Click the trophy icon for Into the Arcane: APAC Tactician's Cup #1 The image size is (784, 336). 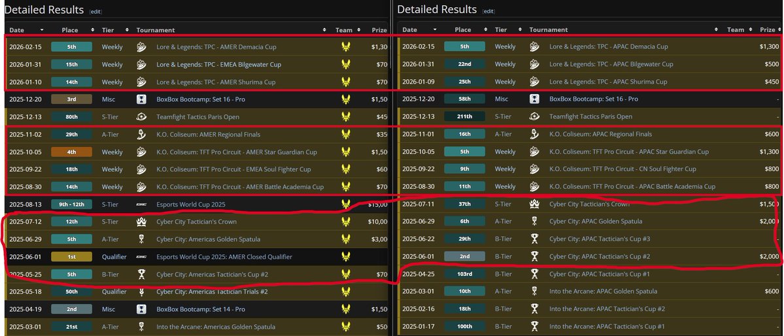(534, 326)
